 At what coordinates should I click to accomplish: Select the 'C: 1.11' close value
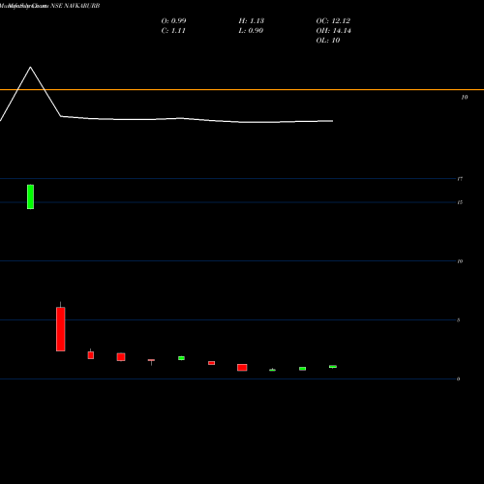(x=173, y=30)
